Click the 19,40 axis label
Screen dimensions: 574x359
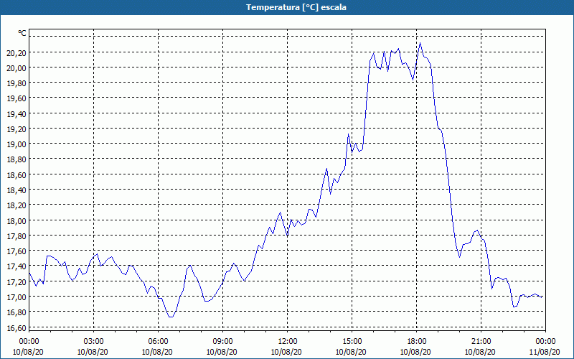(17, 114)
